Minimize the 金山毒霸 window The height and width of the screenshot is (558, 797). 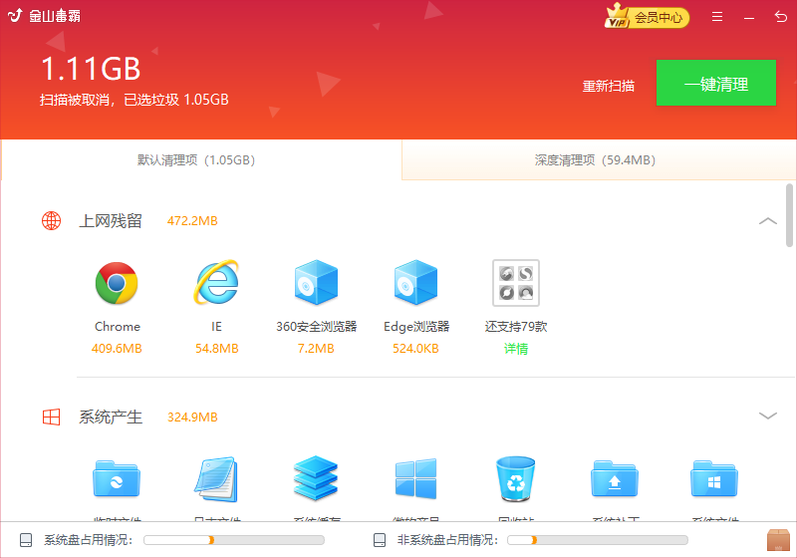click(x=749, y=18)
